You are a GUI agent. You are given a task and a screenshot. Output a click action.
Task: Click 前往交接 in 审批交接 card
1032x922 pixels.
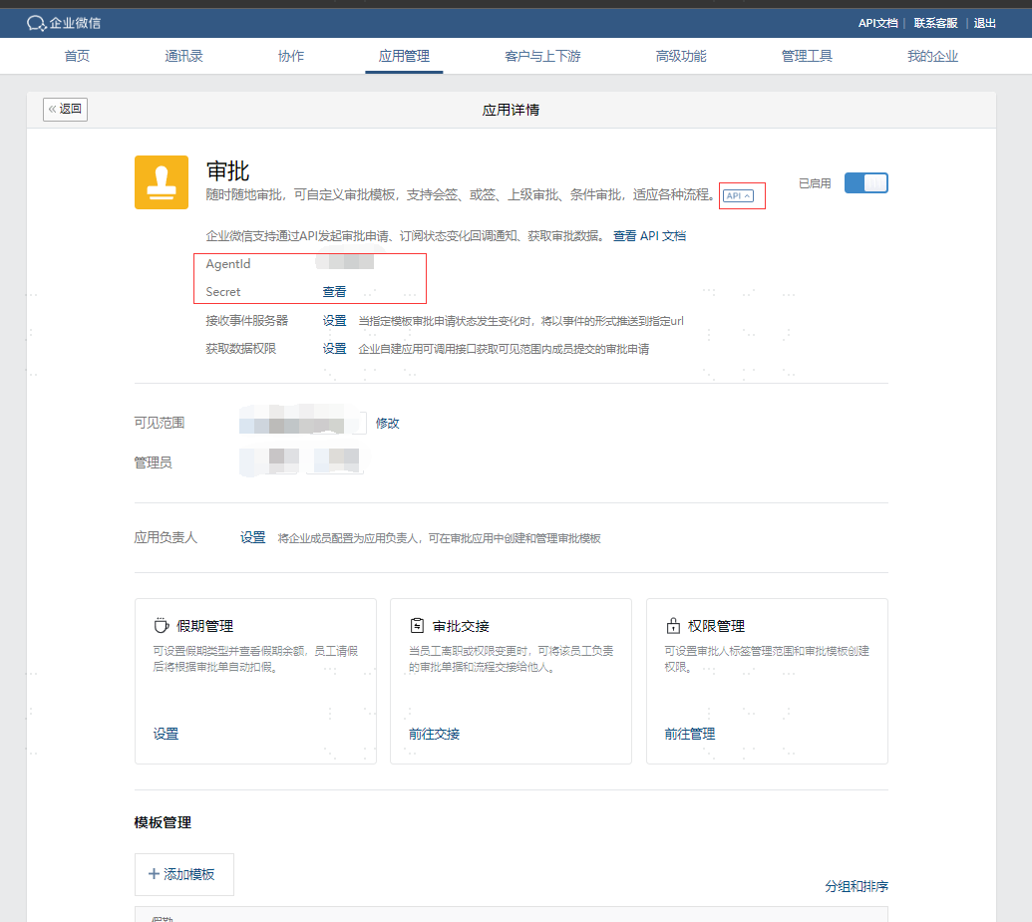point(435,734)
